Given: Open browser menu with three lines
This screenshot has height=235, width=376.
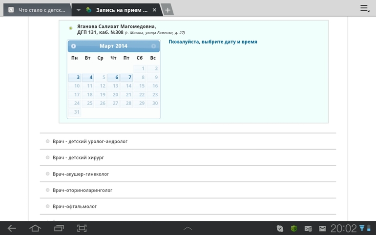Looking at the screenshot, I should point(364,8).
